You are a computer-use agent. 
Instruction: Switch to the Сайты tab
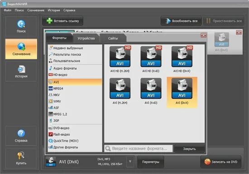(x=113, y=39)
